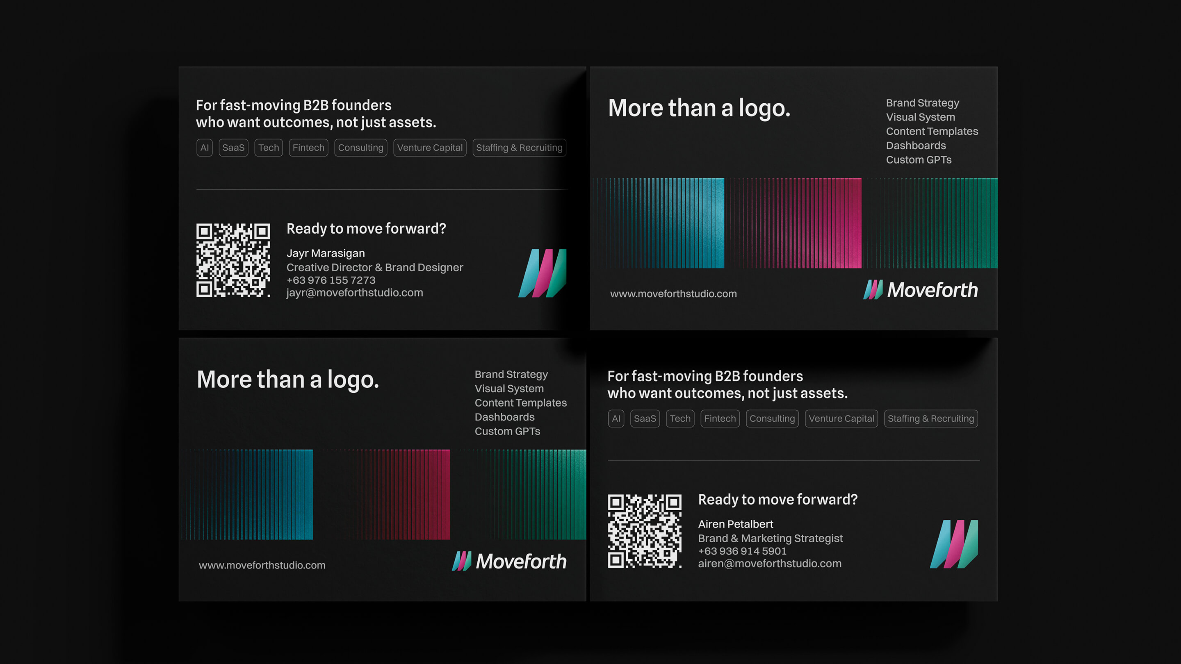The height and width of the screenshot is (664, 1181).
Task: Select Staffing & Recruiting tag on bottom-right card
Action: click(x=931, y=418)
